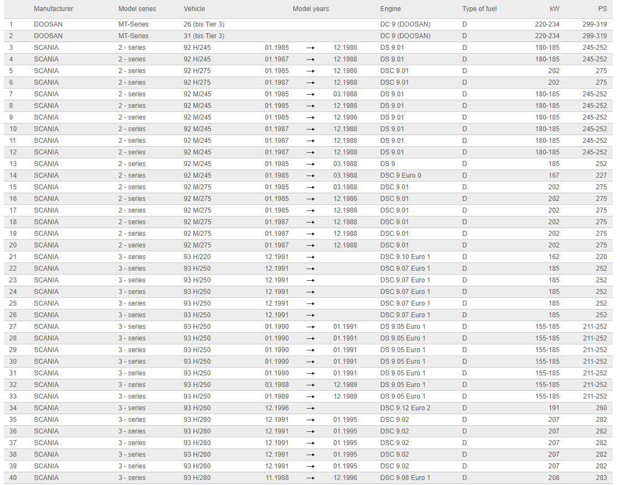620x485 pixels.
Task: Click engine DS 9 in row 13
Action: pyautogui.click(x=387, y=164)
